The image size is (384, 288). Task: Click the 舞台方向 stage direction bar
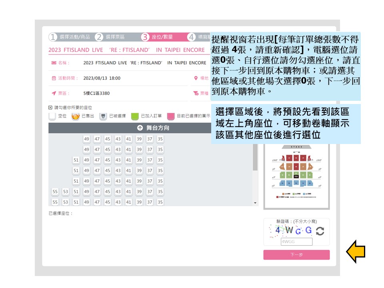(x=130, y=128)
